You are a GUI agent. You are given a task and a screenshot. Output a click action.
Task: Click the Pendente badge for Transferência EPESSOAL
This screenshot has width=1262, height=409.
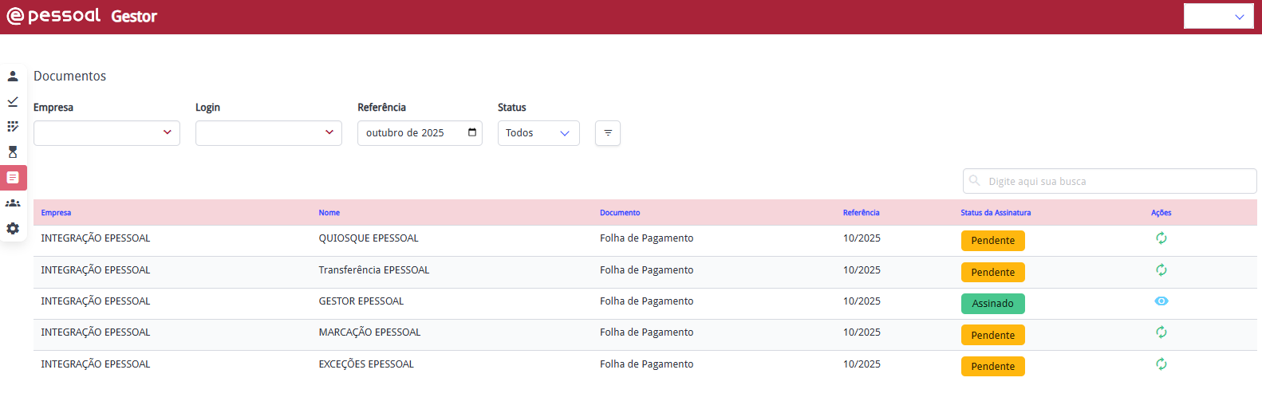coord(992,273)
